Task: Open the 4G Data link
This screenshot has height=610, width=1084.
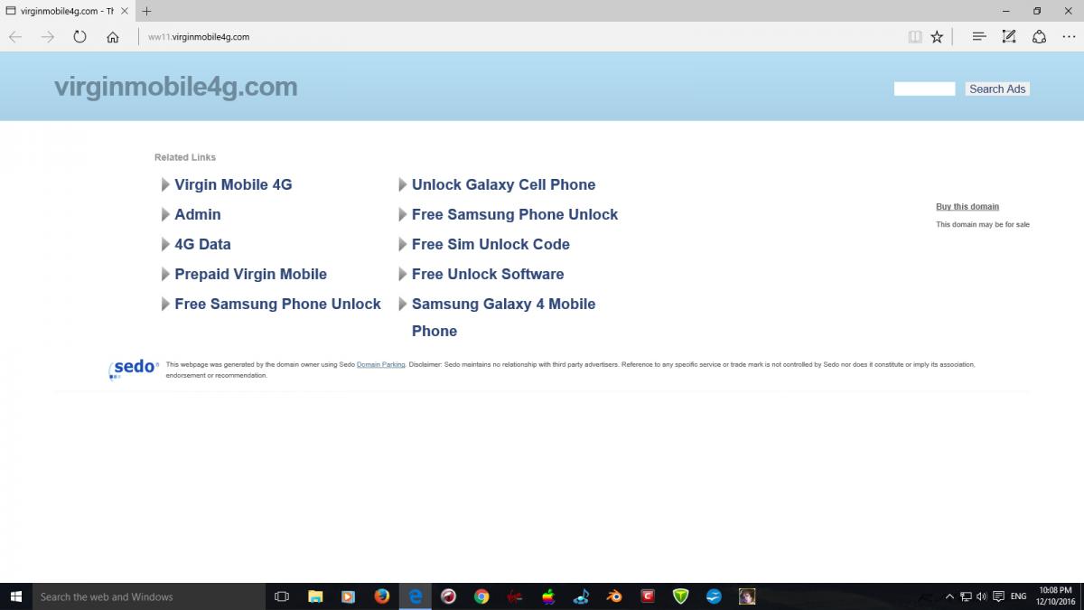Action: [x=202, y=244]
